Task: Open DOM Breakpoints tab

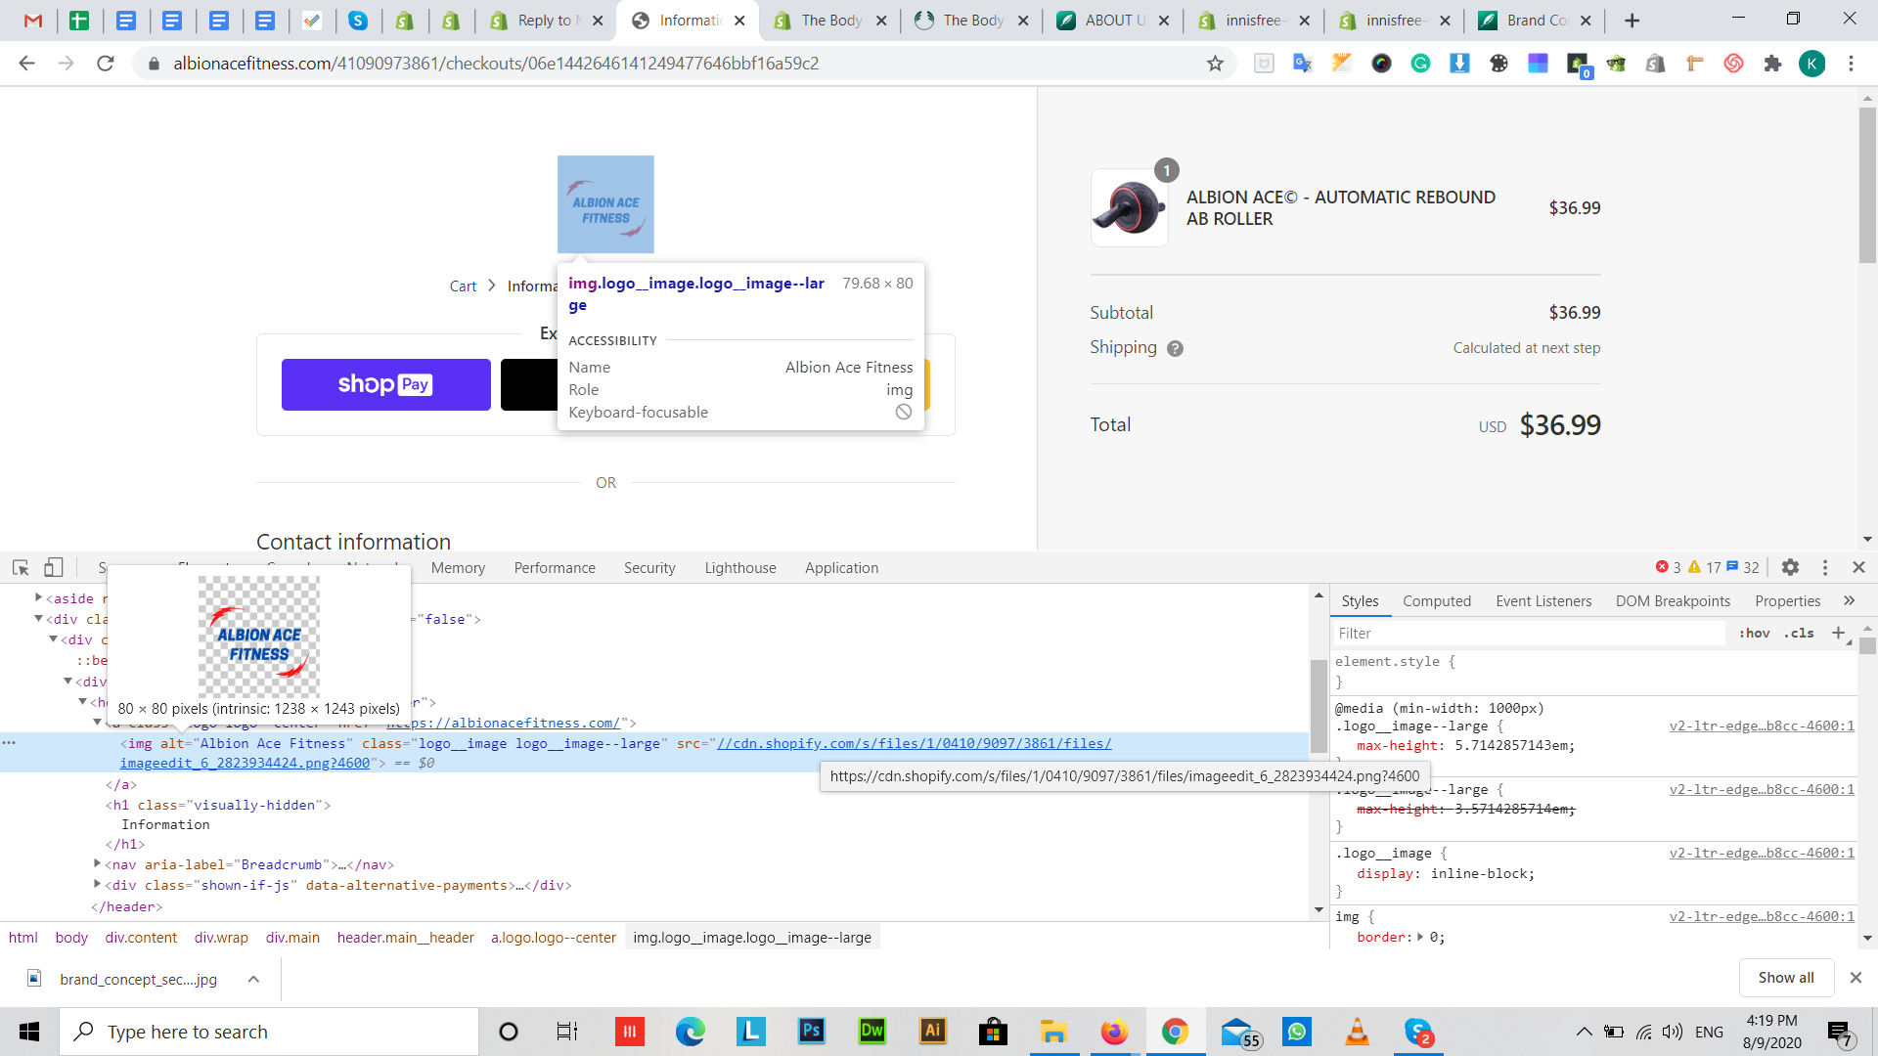Action: coord(1673,600)
